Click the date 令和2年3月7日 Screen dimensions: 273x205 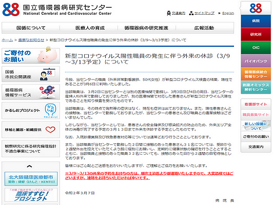pyautogui.click(x=80, y=193)
